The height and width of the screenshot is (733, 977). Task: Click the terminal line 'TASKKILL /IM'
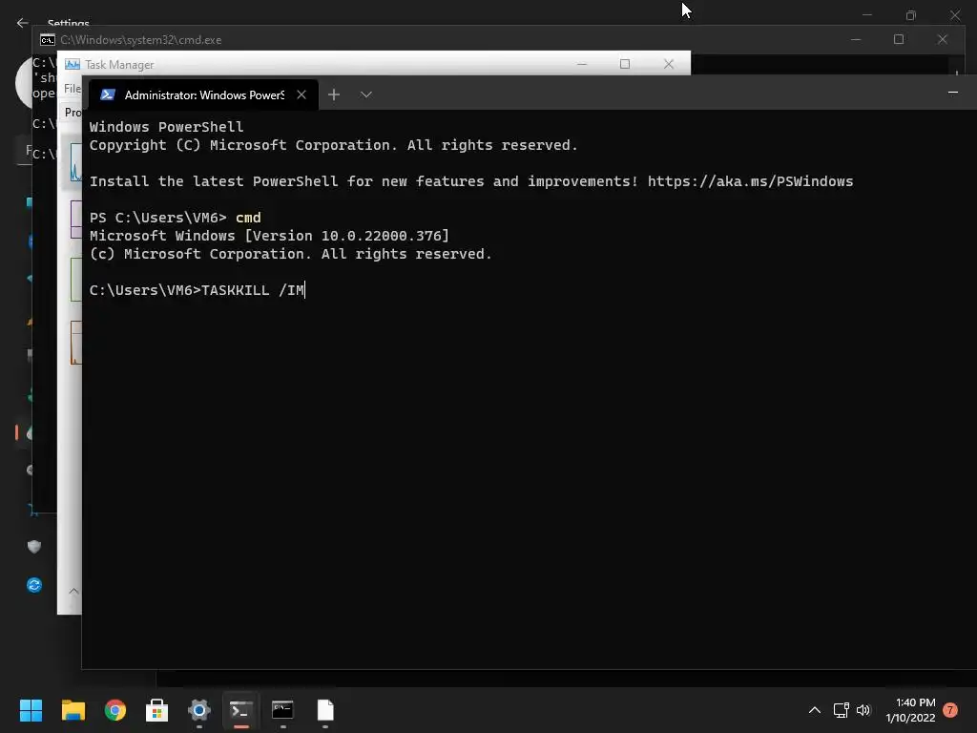point(253,290)
